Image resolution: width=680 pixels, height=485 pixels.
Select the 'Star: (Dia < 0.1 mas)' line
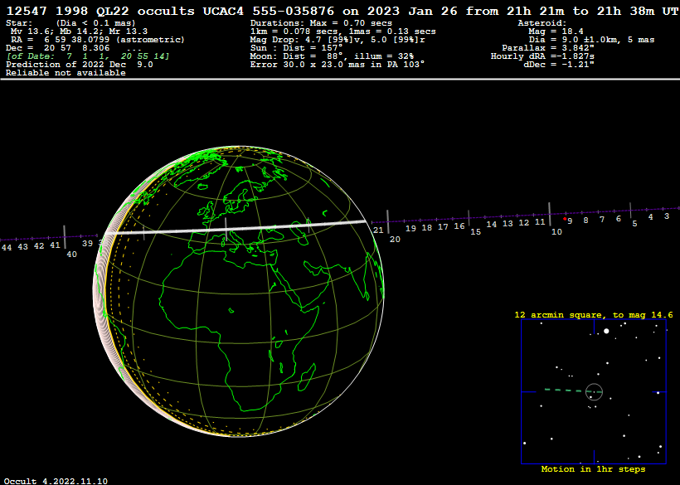pyautogui.click(x=70, y=23)
